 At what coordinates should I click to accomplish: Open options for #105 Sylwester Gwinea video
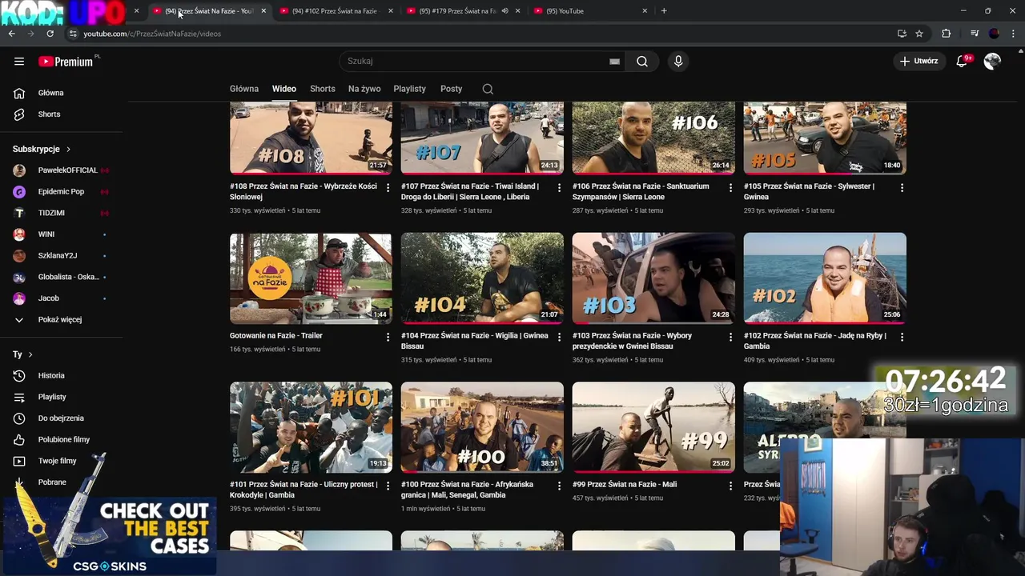(x=902, y=187)
